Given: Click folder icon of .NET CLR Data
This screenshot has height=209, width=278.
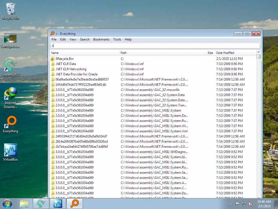Looking at the screenshot, I should pos(53,64).
